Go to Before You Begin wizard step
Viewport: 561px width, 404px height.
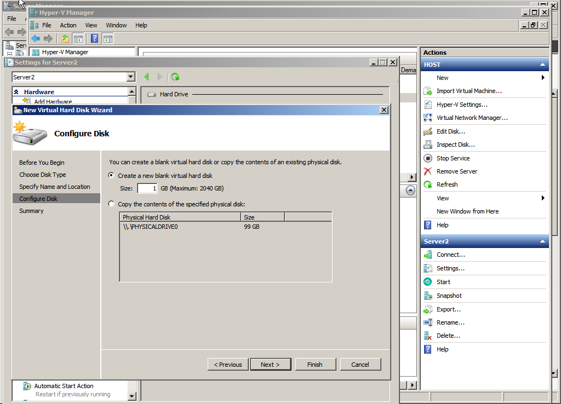coord(42,163)
